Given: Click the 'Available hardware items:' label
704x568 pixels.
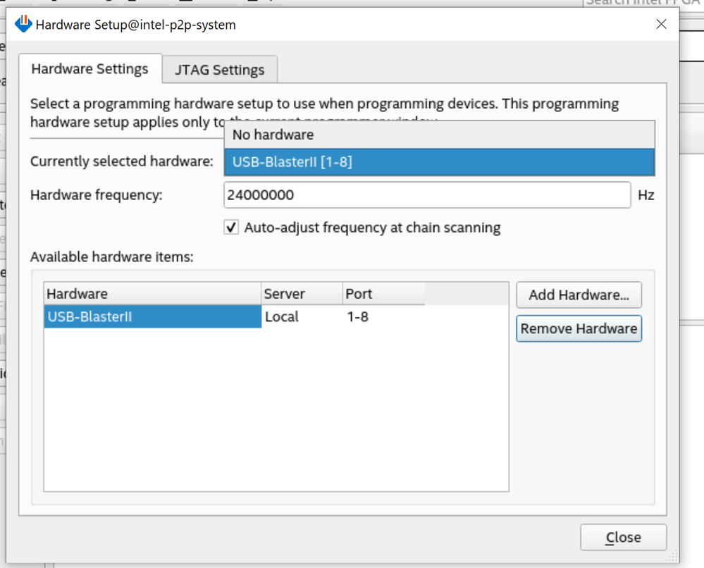Looking at the screenshot, I should [x=112, y=257].
